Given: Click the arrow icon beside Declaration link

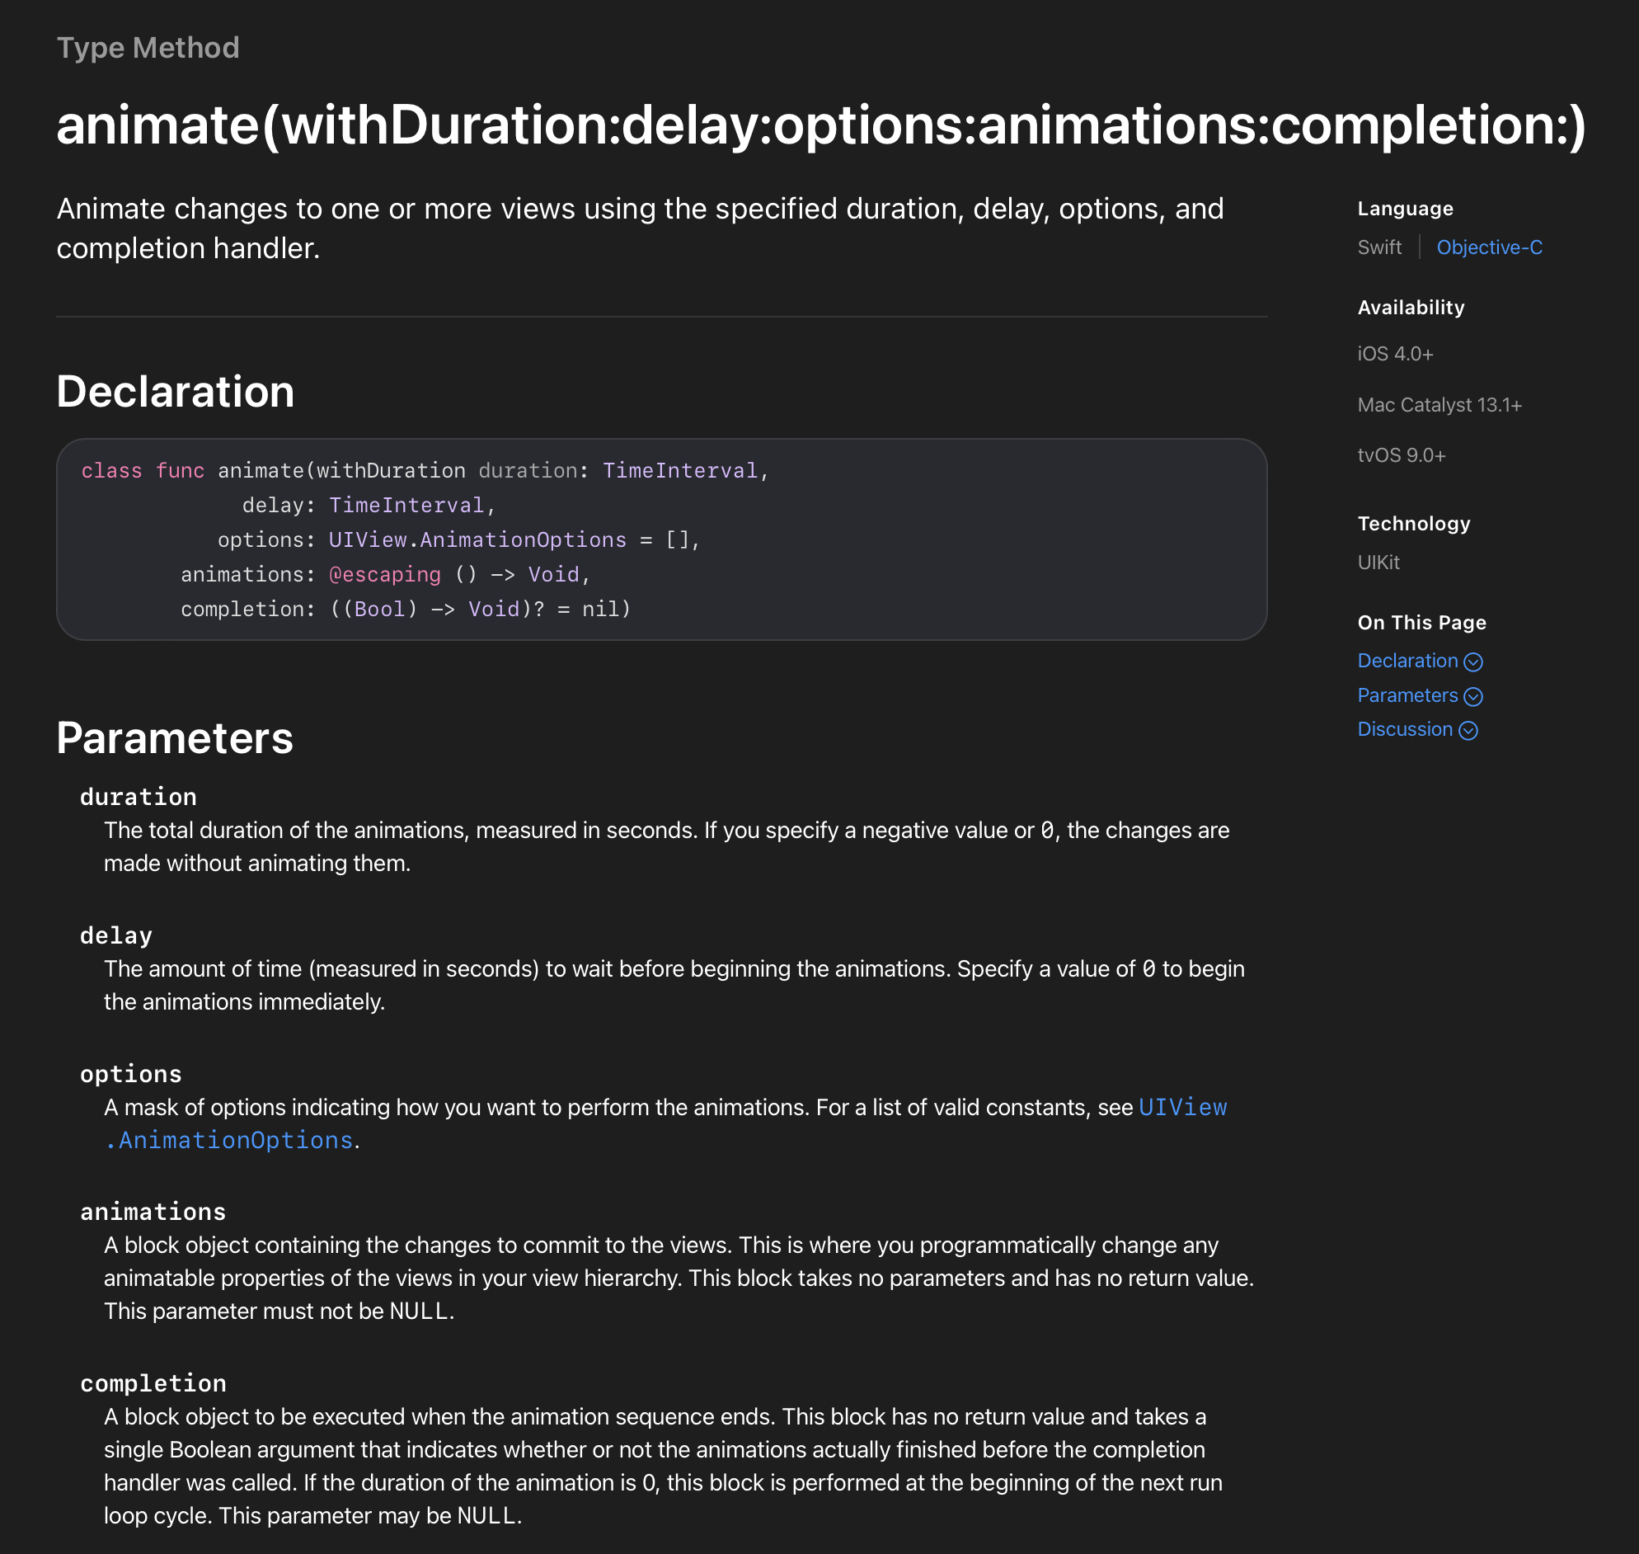Looking at the screenshot, I should pos(1472,662).
